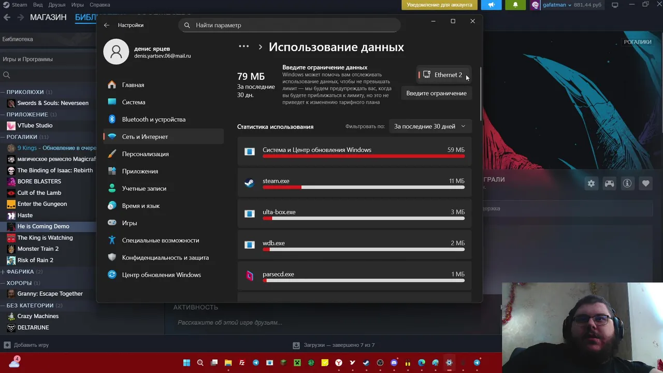The image size is (663, 373).
Task: Switch to the МАГАЗИН tab in Steam
Action: [48, 17]
